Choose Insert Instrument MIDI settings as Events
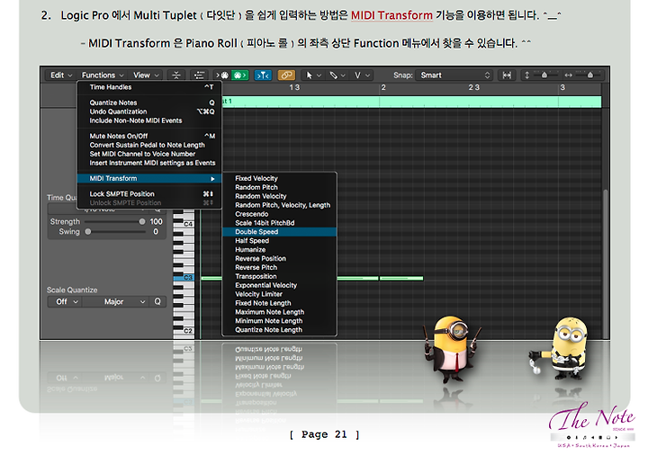648x455 pixels. click(149, 163)
